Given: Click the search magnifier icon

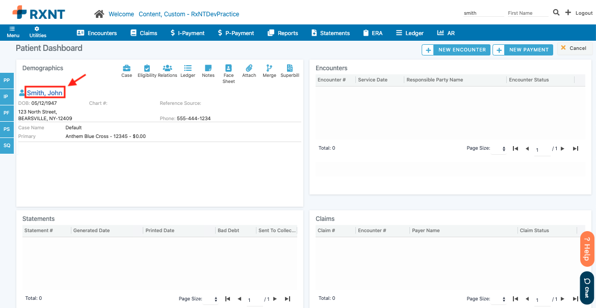Looking at the screenshot, I should [556, 13].
